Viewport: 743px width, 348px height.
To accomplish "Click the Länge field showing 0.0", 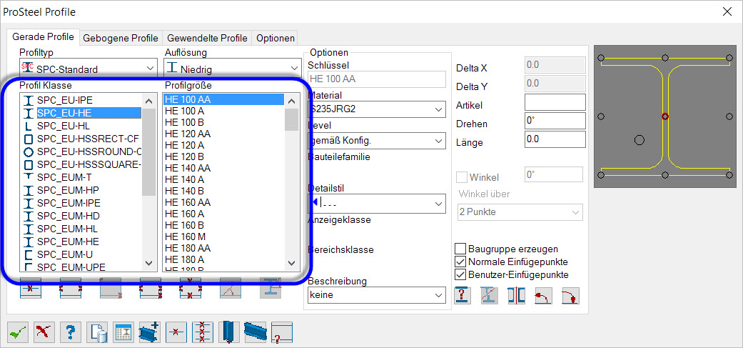I will tap(555, 139).
